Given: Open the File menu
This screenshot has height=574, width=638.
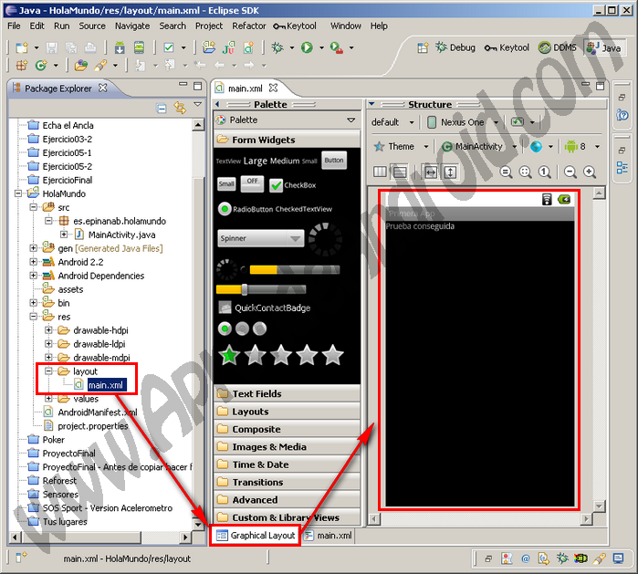Looking at the screenshot, I should (x=14, y=26).
